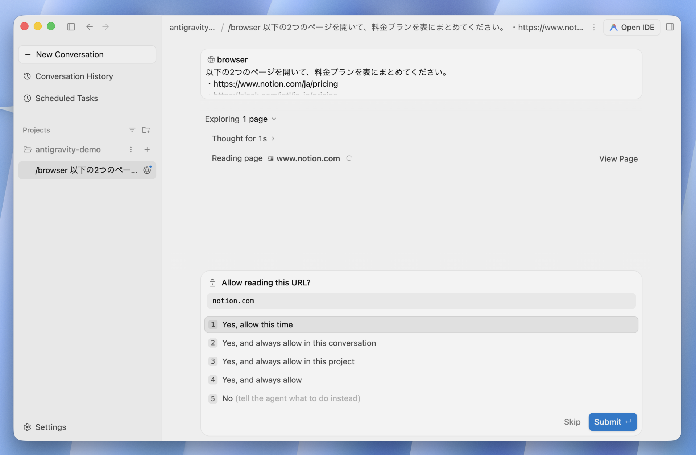This screenshot has height=455, width=696.
Task: Select No, tell the agent what to do
Action: [x=421, y=398]
